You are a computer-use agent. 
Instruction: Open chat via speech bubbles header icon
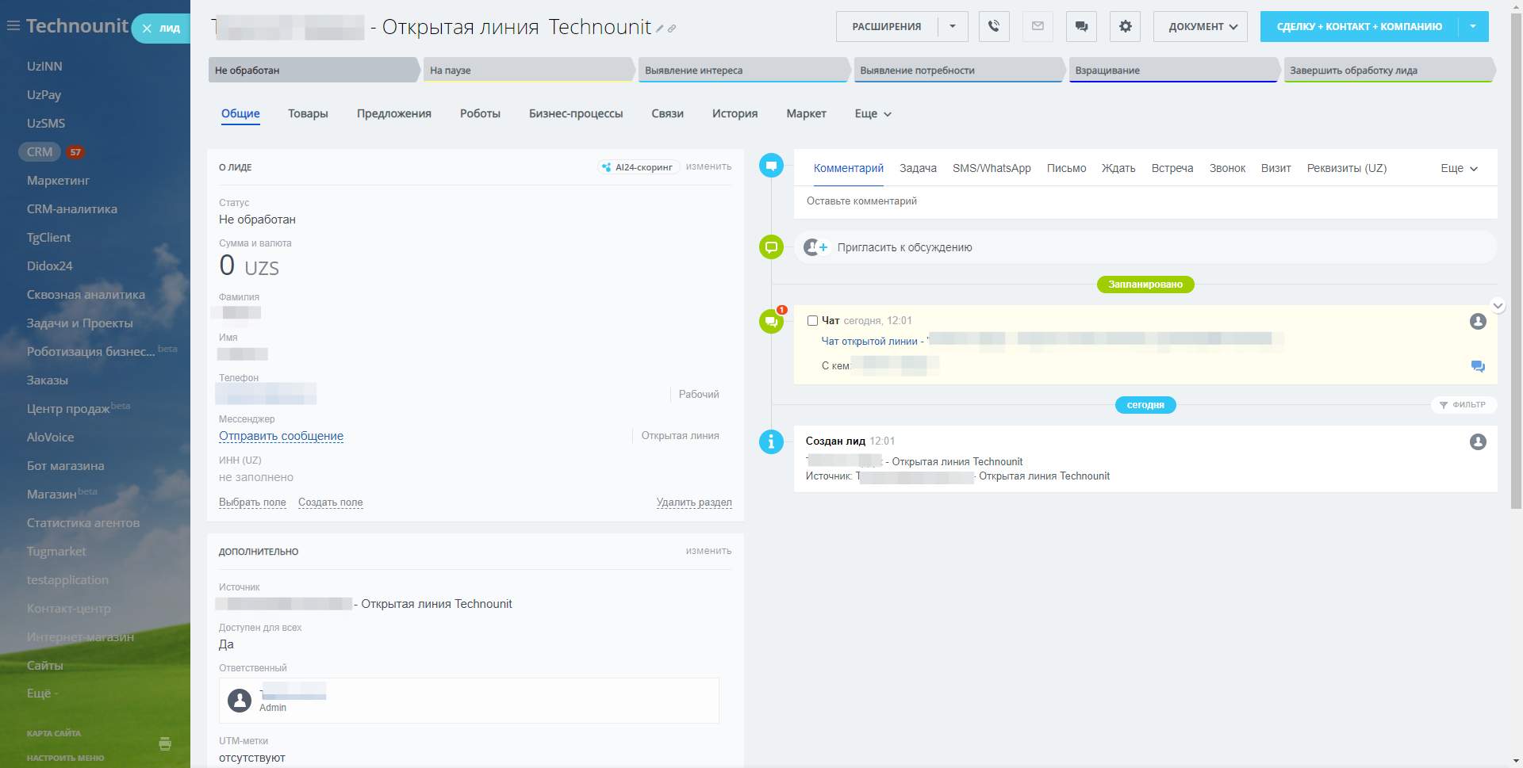[1081, 26]
